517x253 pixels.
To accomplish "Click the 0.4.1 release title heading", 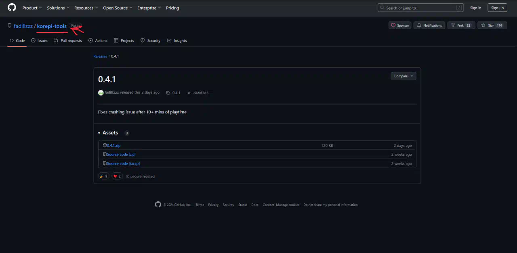I will click(107, 79).
